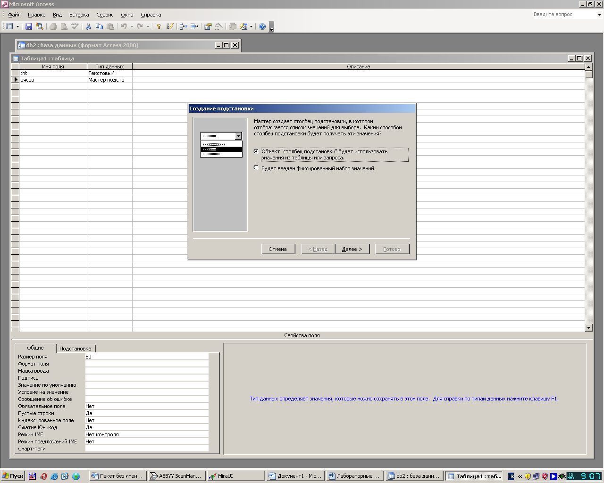Click the Spelling check ABC icon
The height and width of the screenshot is (483, 604).
(75, 26)
